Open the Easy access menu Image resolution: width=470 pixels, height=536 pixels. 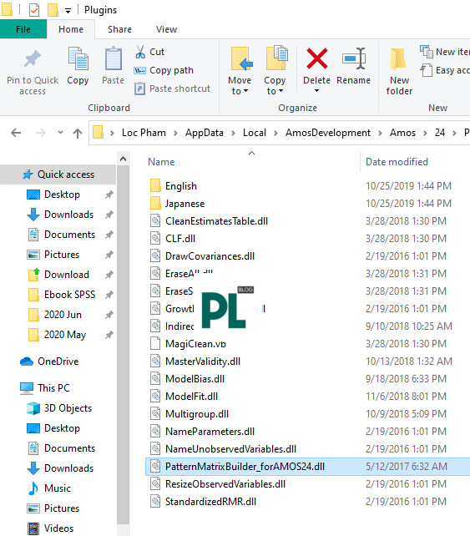tap(445, 70)
